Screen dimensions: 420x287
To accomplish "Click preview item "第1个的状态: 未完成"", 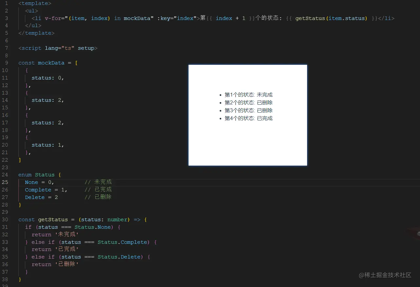I will pos(248,95).
